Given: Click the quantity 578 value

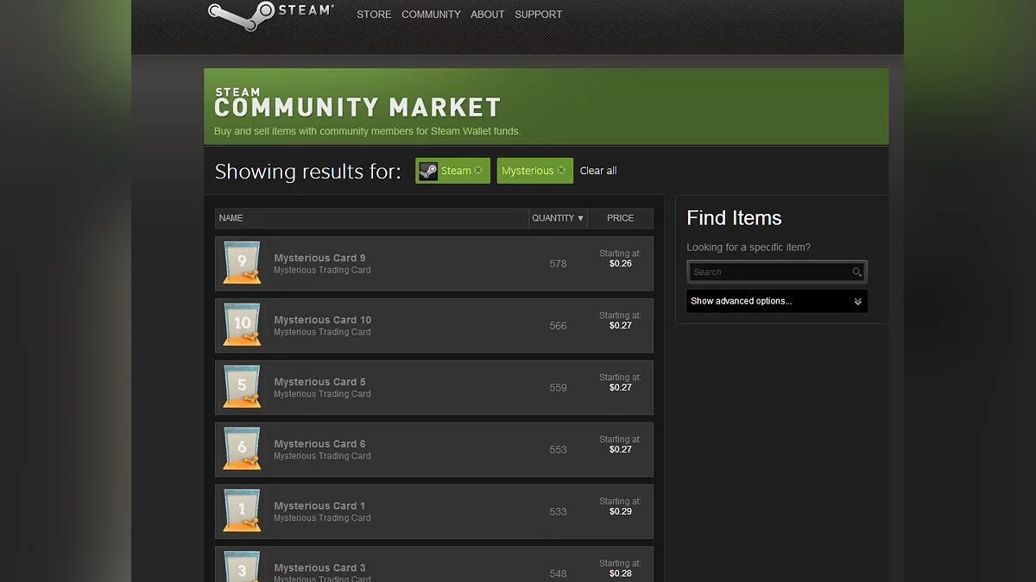Looking at the screenshot, I should coord(558,264).
